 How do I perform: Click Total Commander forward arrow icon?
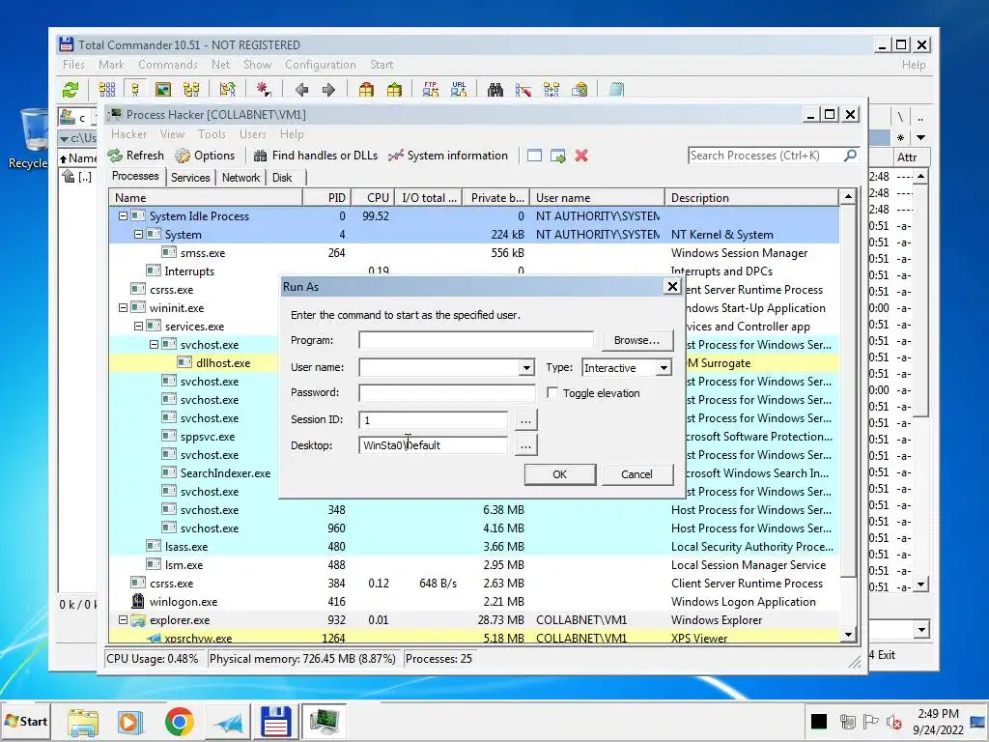[328, 90]
